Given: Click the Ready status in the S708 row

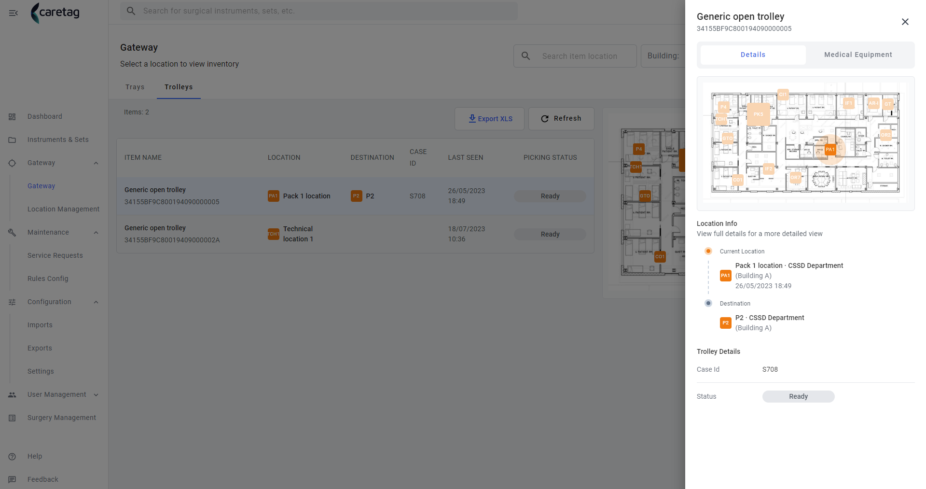Looking at the screenshot, I should [550, 196].
